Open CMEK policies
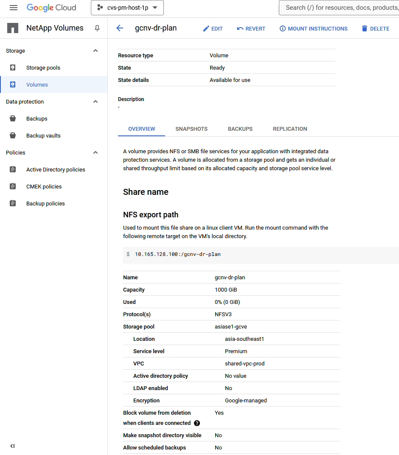The height and width of the screenshot is (455, 399). tap(44, 187)
